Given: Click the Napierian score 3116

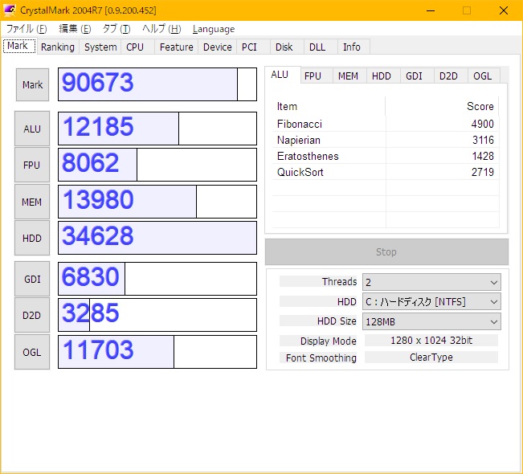Looking at the screenshot, I should pos(483,140).
